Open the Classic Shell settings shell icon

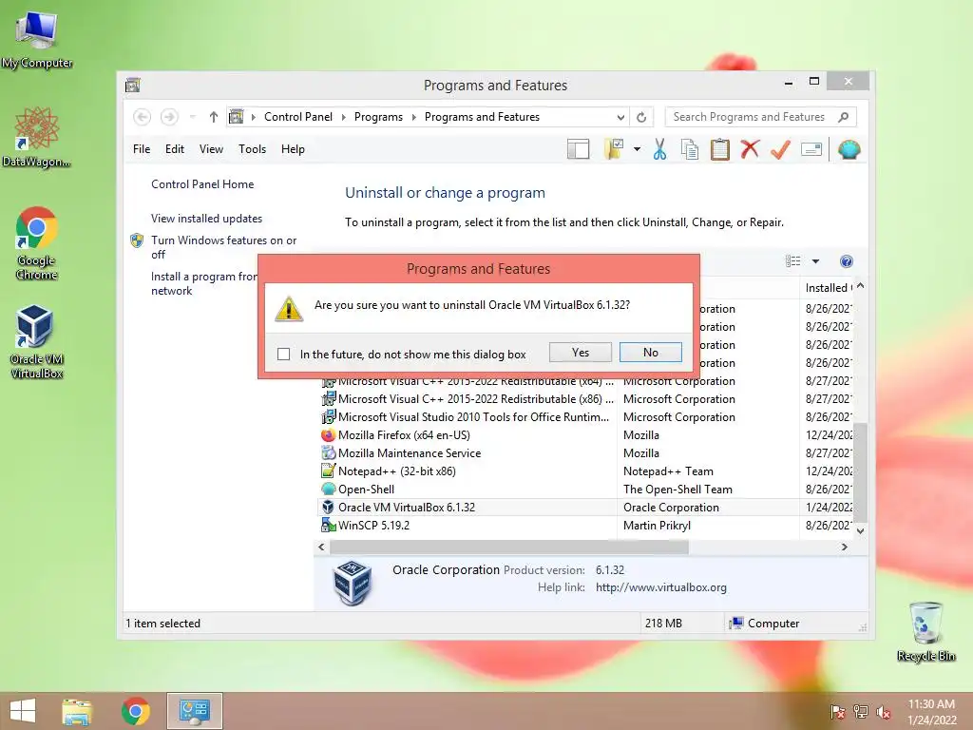[849, 149]
